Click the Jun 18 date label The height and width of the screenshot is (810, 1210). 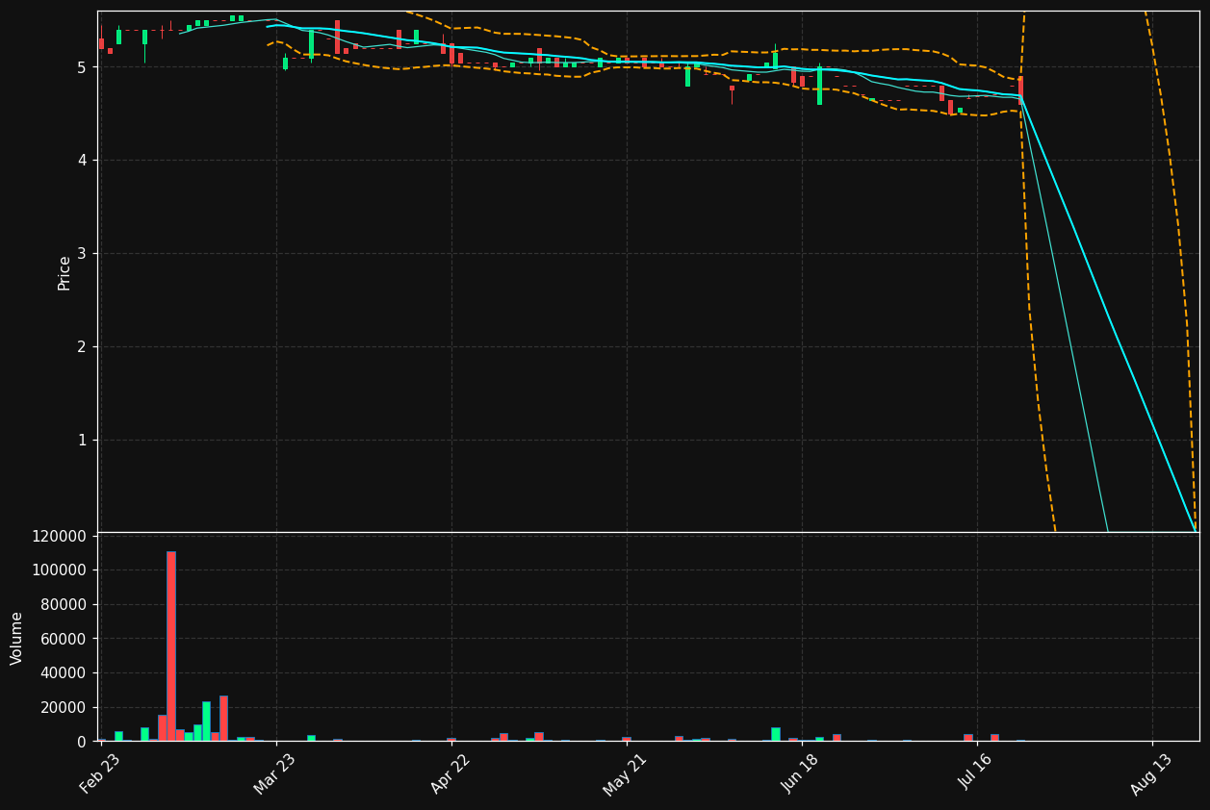[x=801, y=773]
